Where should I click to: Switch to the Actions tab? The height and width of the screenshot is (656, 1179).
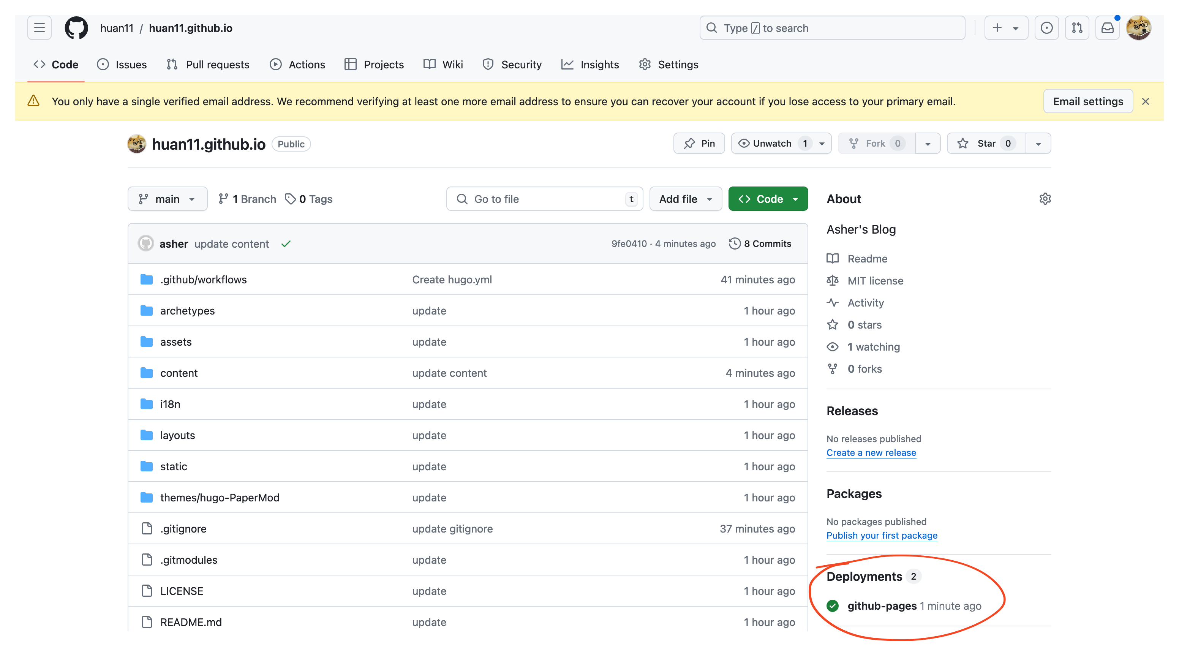click(x=297, y=65)
